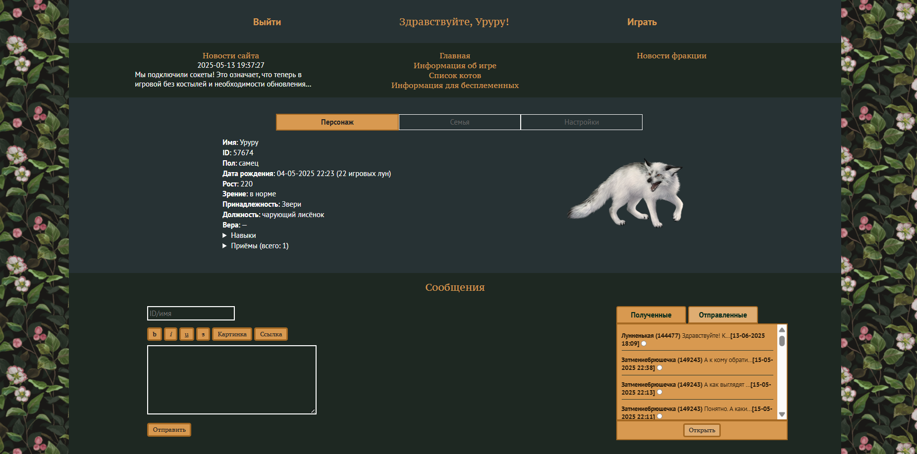Select the radio for 15-05-2025 22:38 message
Image resolution: width=917 pixels, height=454 pixels.
[659, 368]
